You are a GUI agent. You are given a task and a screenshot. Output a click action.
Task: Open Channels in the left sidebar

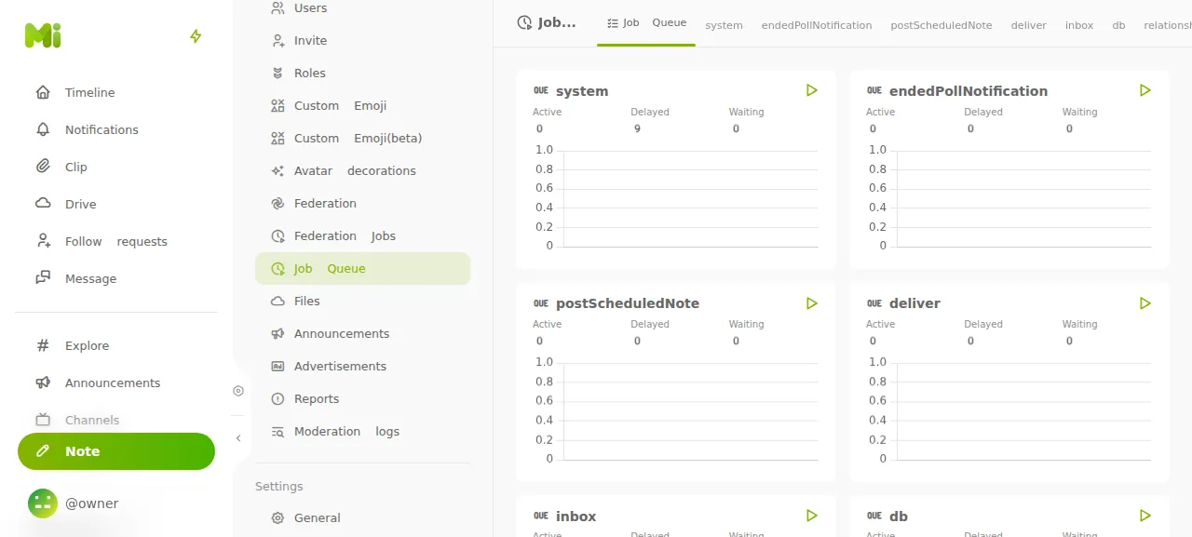(116, 420)
